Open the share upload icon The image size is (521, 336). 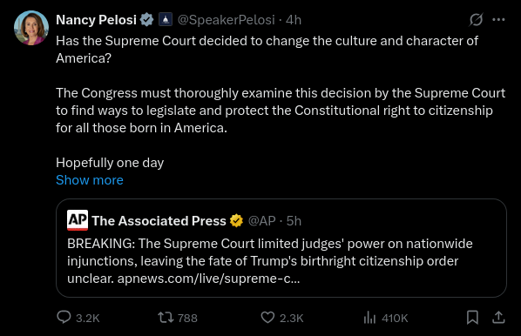click(498, 318)
